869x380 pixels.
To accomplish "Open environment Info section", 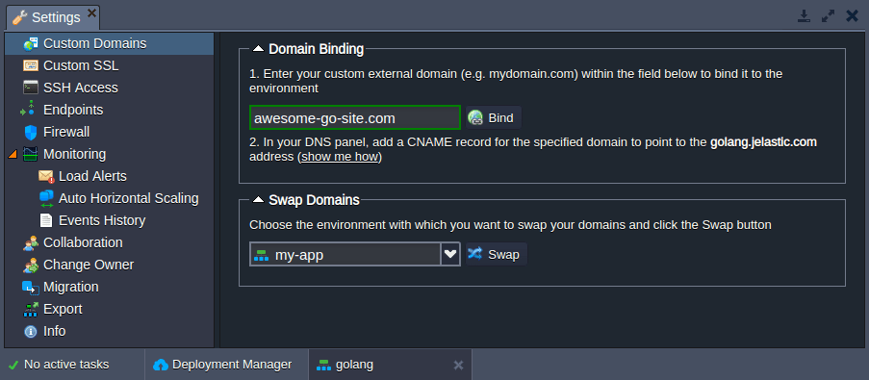I will (109, 331).
